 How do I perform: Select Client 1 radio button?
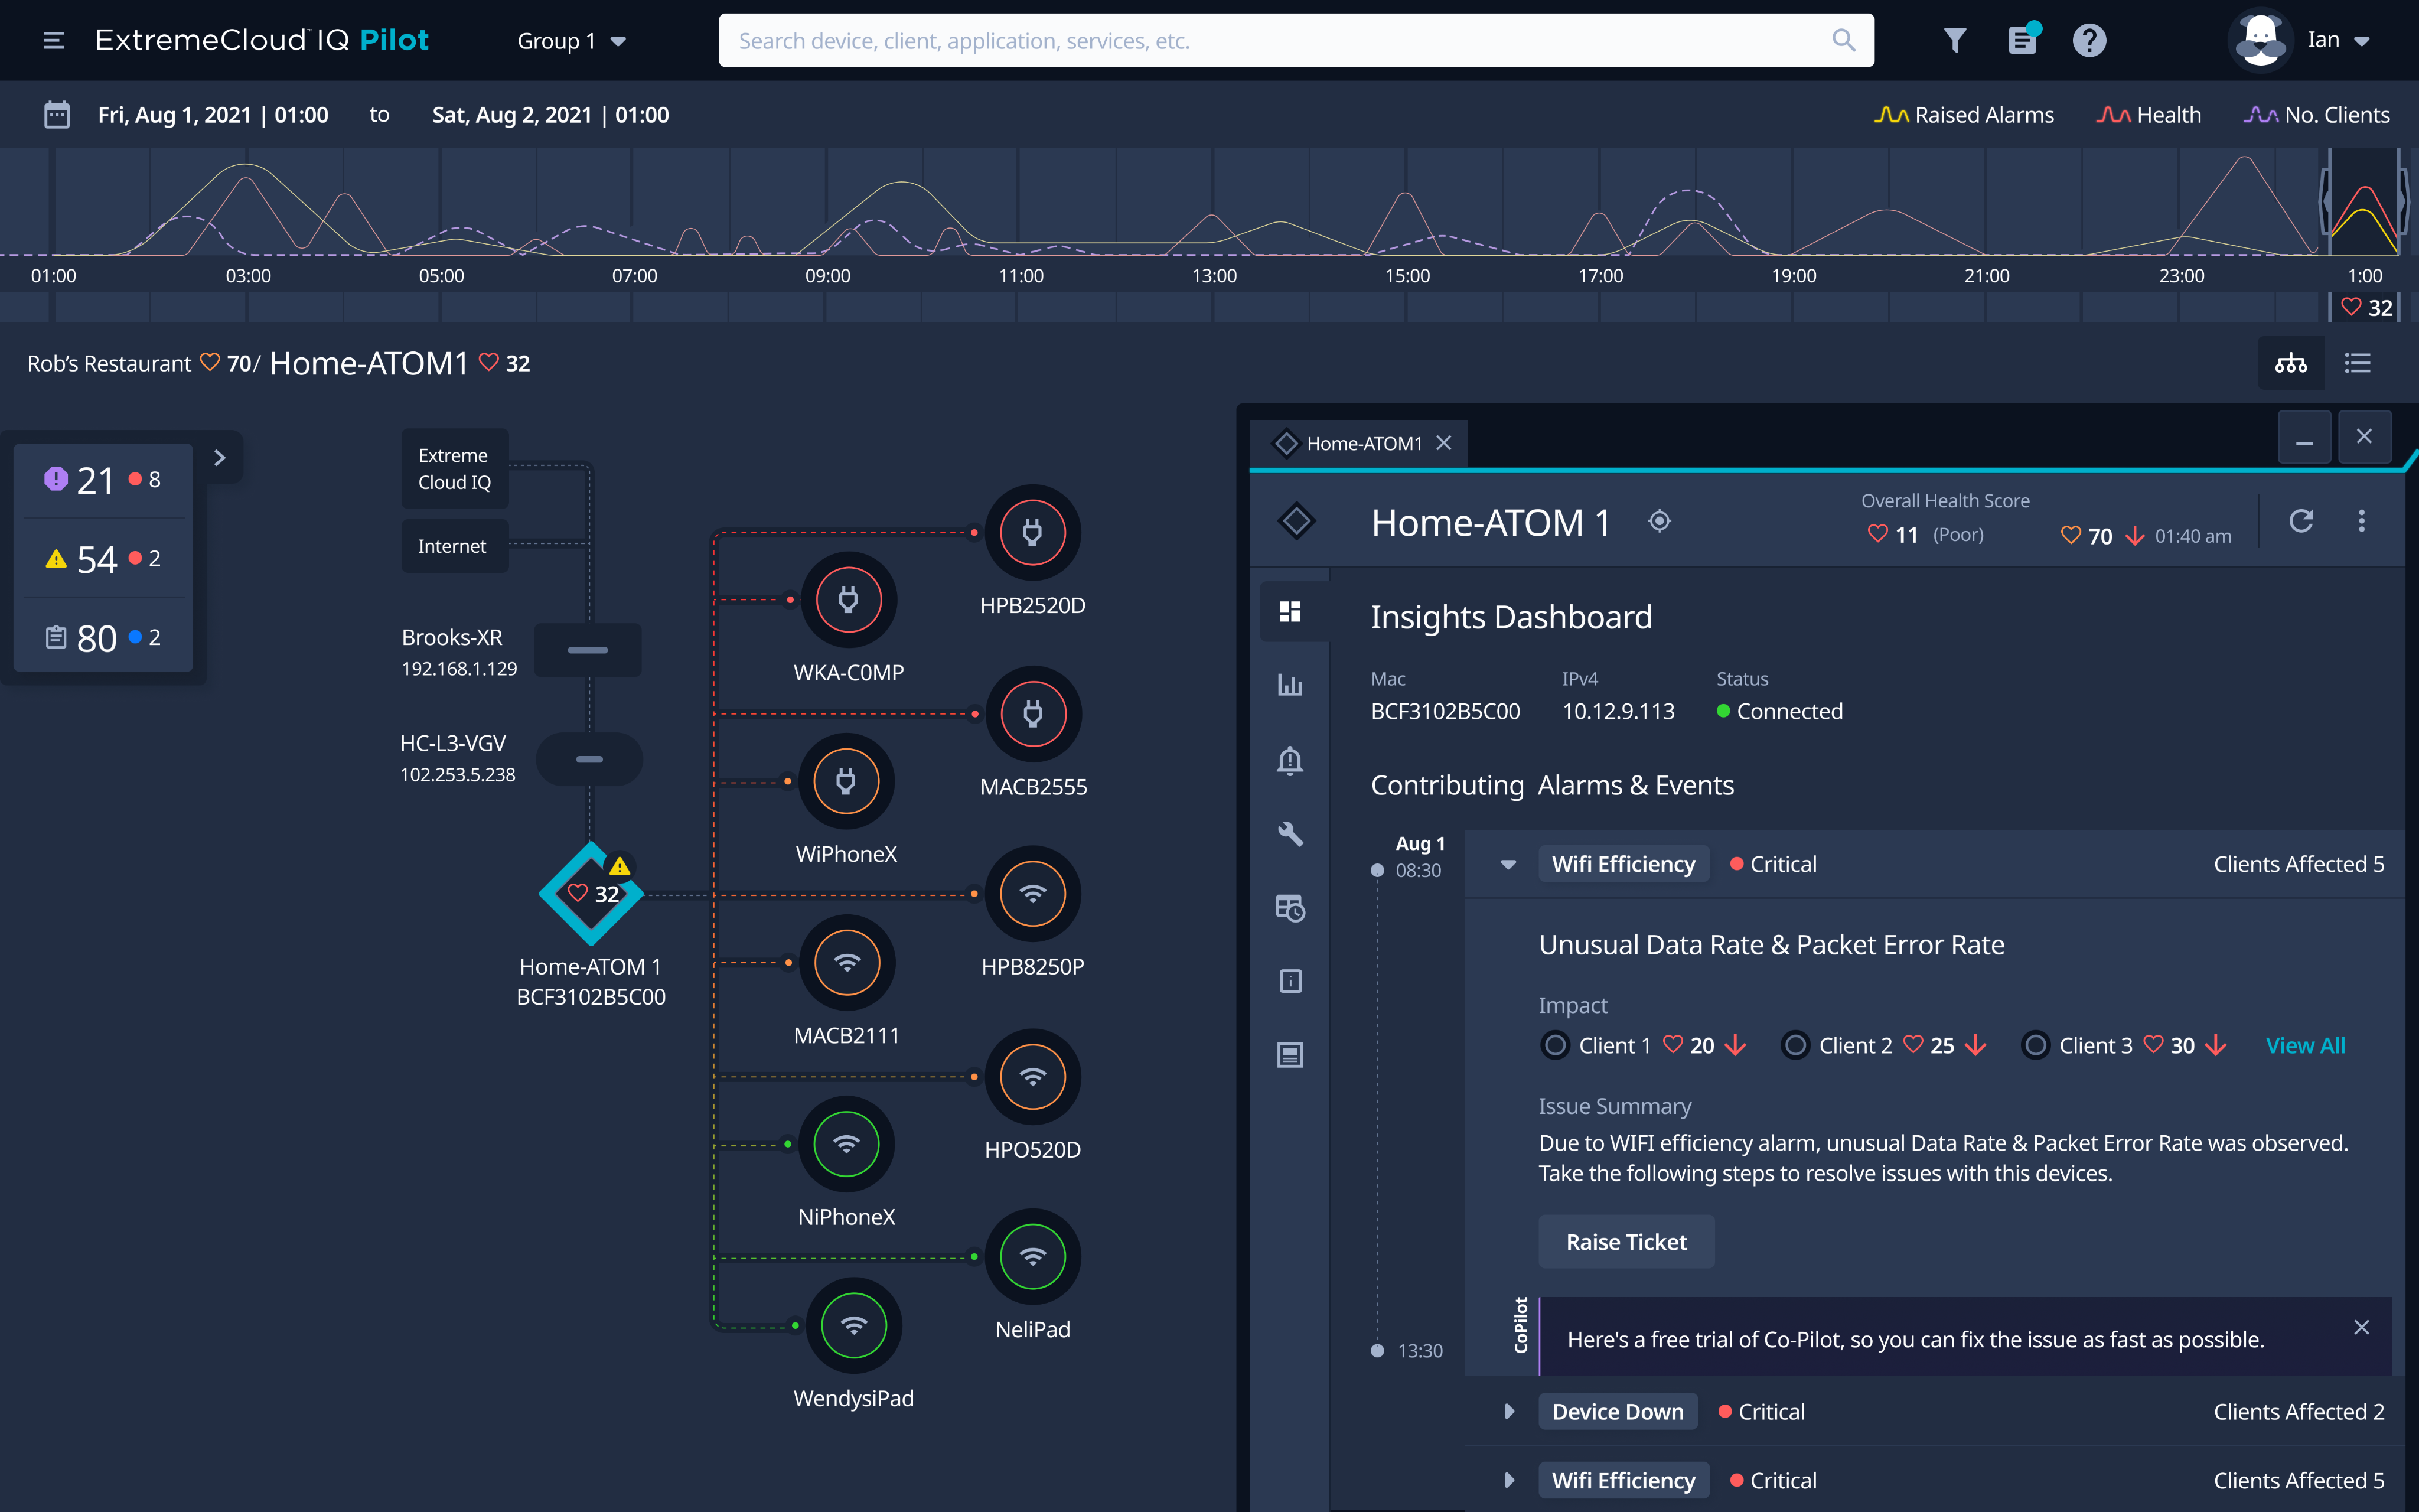(1556, 1046)
